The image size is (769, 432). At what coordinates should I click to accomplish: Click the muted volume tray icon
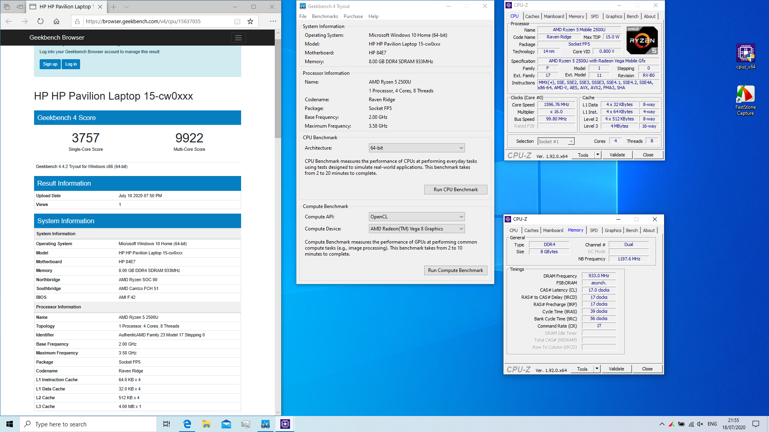click(x=700, y=424)
